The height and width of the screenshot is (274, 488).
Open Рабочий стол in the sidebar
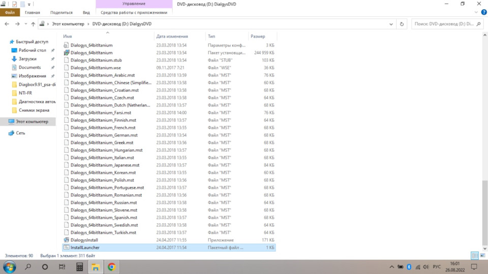tap(32, 50)
